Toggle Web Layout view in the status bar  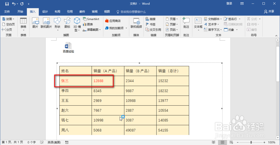[x=231, y=142]
